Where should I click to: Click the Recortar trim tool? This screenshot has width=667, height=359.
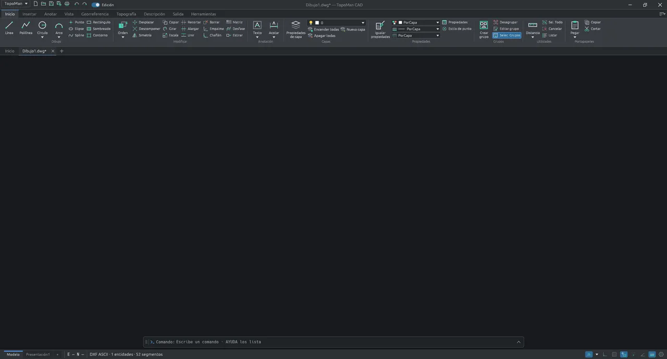click(191, 22)
